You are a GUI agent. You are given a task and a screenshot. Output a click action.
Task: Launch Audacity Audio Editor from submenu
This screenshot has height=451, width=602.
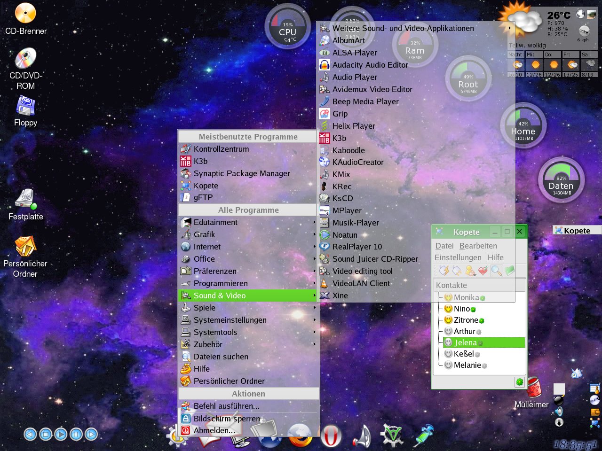(416, 65)
